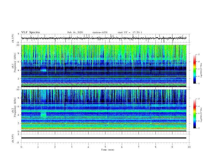Click the "7" minute tick on time axis
The height and width of the screenshot is (165, 213).
coord(139,147)
